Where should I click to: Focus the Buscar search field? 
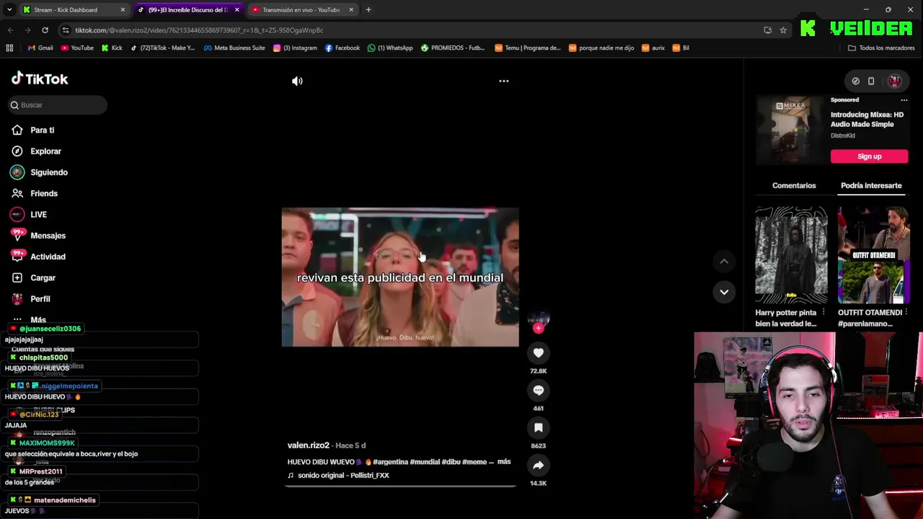(58, 105)
